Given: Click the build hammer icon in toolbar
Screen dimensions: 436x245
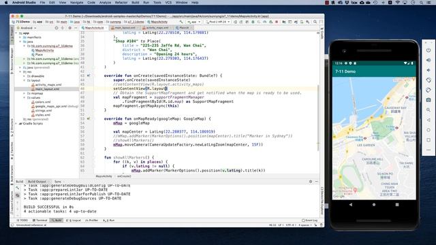Looking at the screenshot, I should tap(181, 22).
